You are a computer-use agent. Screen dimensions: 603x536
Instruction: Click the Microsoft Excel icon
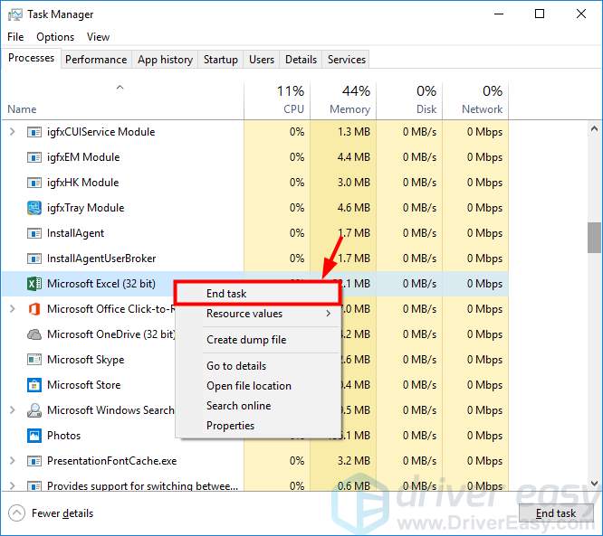point(34,284)
